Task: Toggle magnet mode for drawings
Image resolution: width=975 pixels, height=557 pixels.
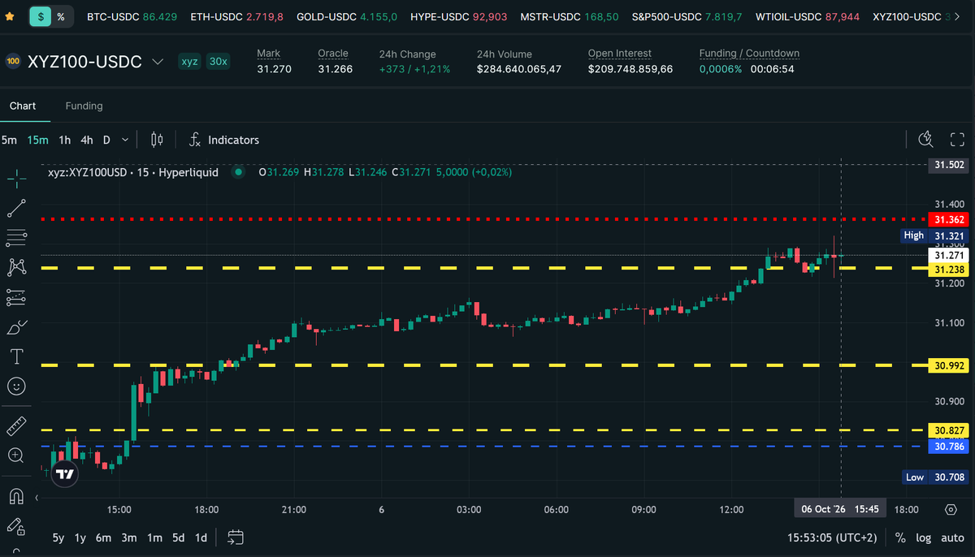Action: click(15, 495)
